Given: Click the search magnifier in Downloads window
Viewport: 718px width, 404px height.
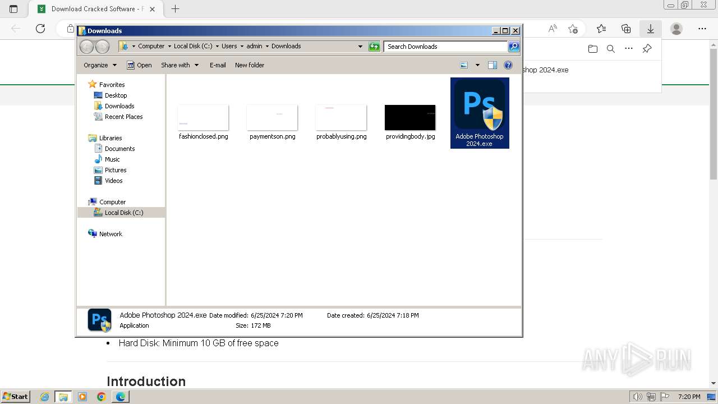Looking at the screenshot, I should 514,47.
